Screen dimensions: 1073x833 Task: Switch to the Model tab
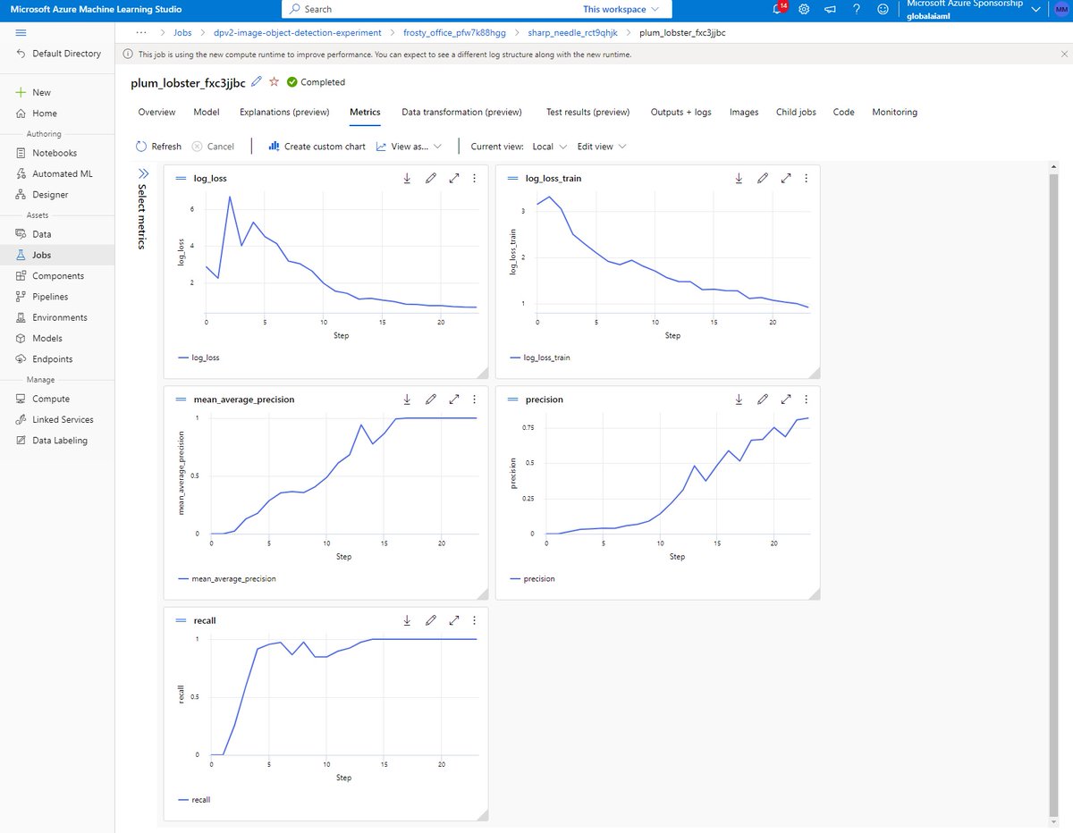[207, 112]
